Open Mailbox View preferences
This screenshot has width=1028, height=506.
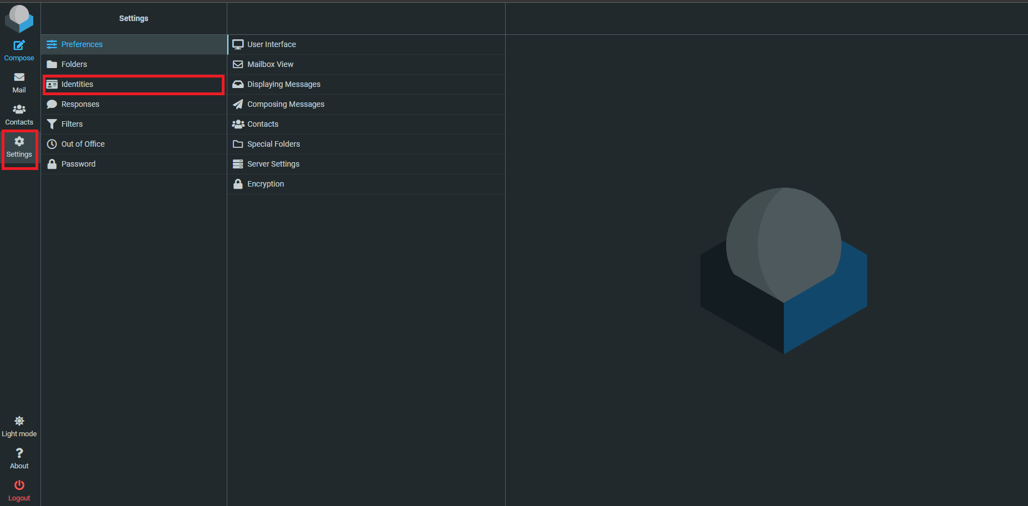pyautogui.click(x=270, y=64)
